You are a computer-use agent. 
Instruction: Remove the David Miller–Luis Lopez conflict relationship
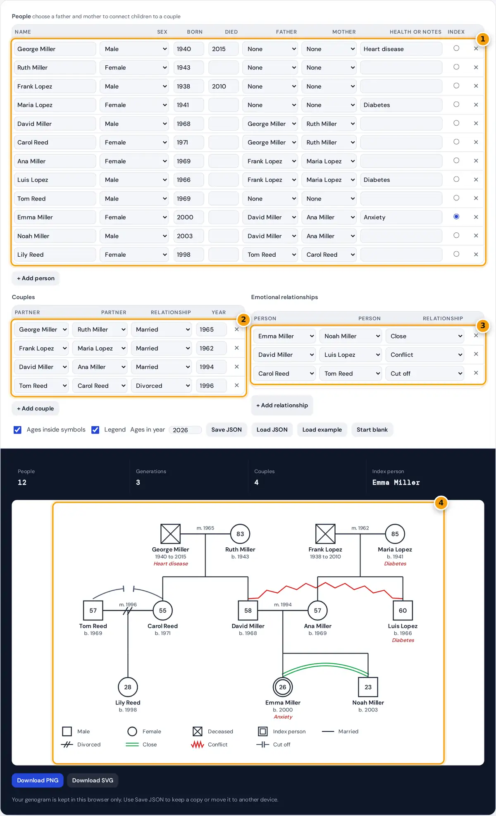tap(476, 354)
